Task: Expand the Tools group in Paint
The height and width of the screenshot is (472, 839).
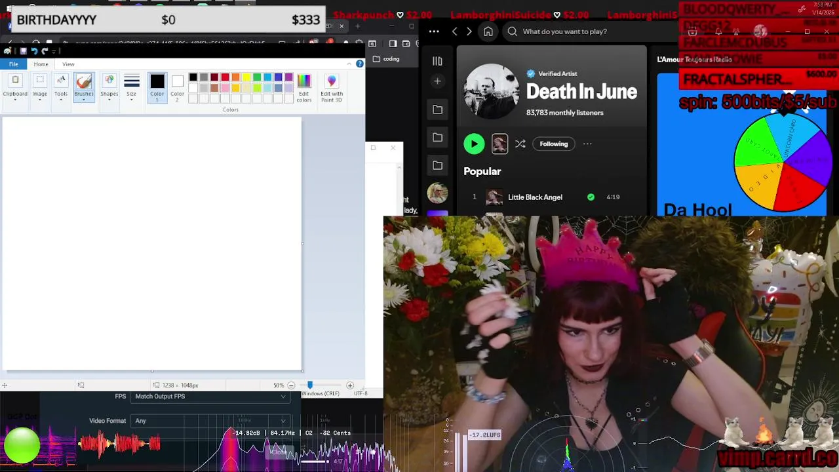Action: 61,87
